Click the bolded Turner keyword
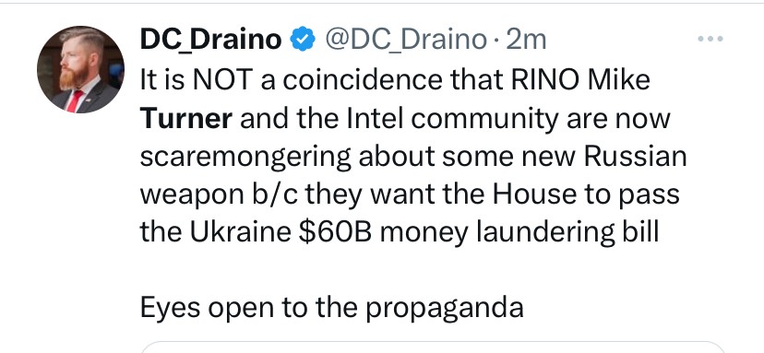764x353 pixels. 185,118
